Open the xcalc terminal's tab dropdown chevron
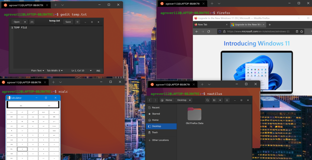Viewport: 312px width, 160px height. pos(60,82)
